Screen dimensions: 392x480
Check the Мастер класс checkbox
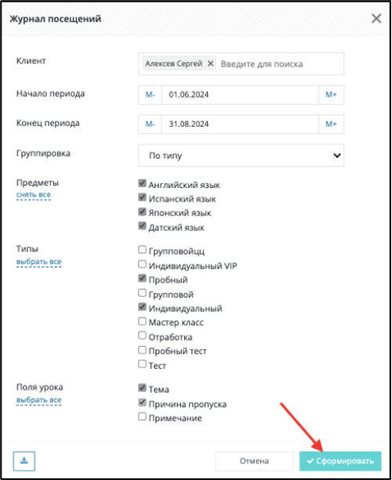[x=142, y=321]
